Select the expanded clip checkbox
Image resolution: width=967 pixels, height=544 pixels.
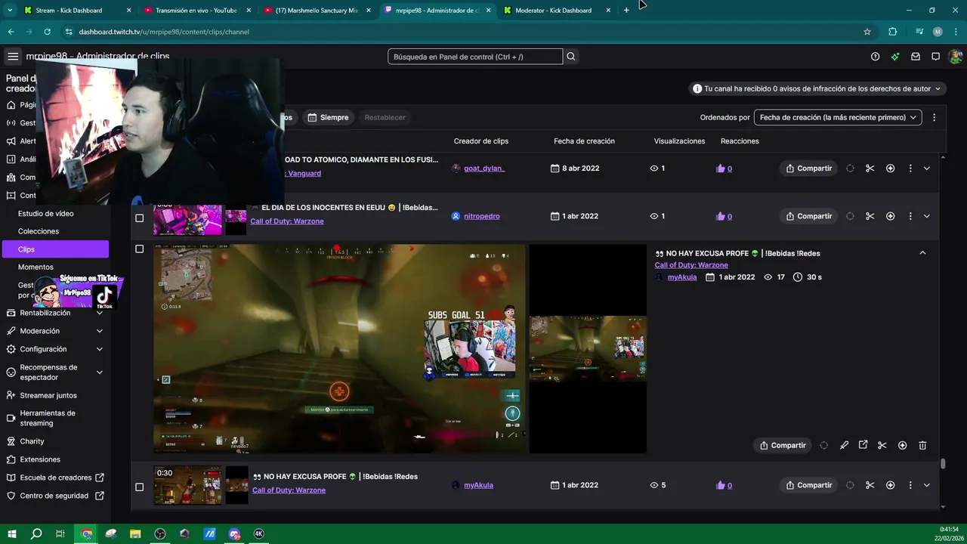pos(139,249)
